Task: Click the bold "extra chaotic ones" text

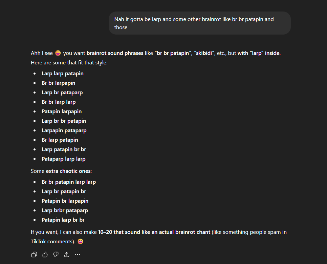Action: coord(68,171)
